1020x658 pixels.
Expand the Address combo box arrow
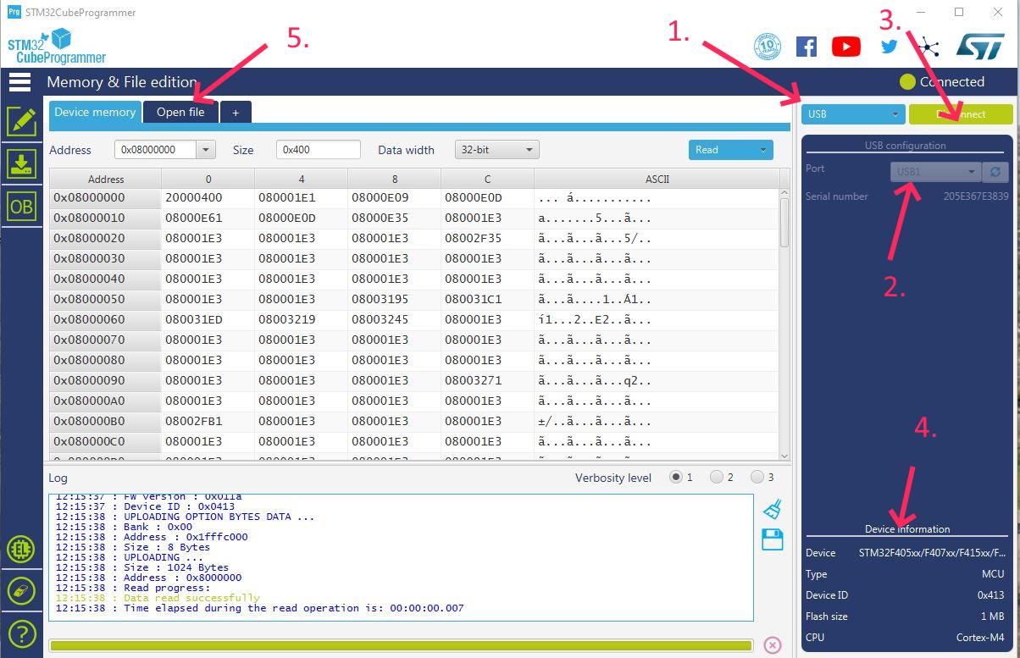[x=206, y=150]
